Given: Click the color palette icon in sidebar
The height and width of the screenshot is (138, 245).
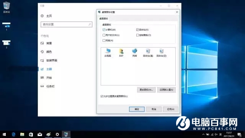Looking at the screenshot, I should pos(42,52).
